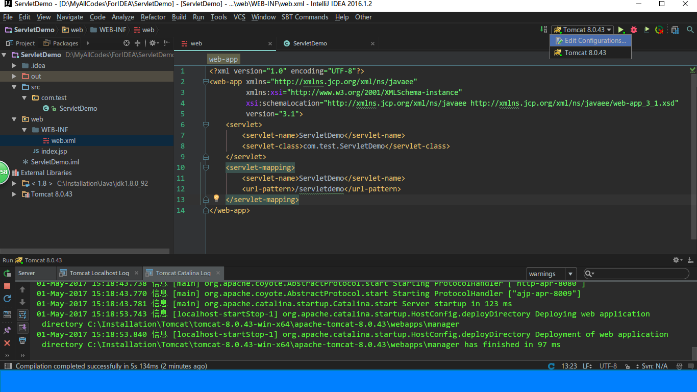The height and width of the screenshot is (392, 697).
Task: Stop the server with red square
Action: point(7,286)
